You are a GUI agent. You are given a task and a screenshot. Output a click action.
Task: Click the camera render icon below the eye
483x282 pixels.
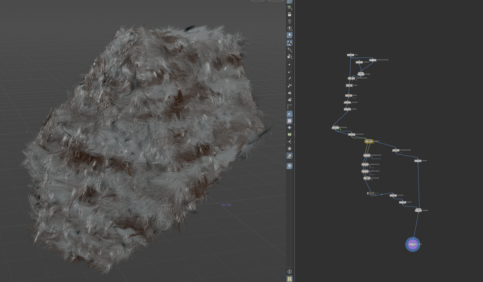point(290,56)
